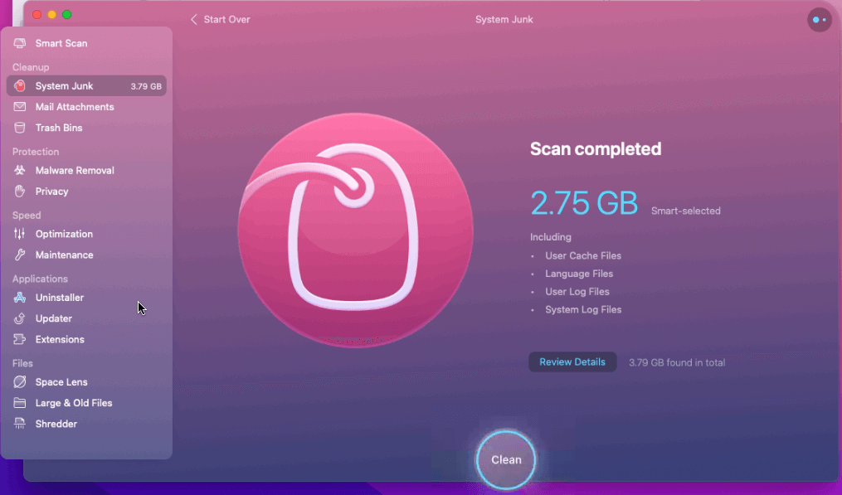The width and height of the screenshot is (842, 495).
Task: Open the Privacy module
Action: point(86,192)
